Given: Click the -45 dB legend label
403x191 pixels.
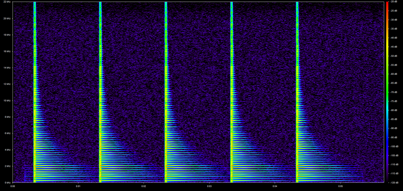Looking at the screenshot, I should (x=394, y=47).
